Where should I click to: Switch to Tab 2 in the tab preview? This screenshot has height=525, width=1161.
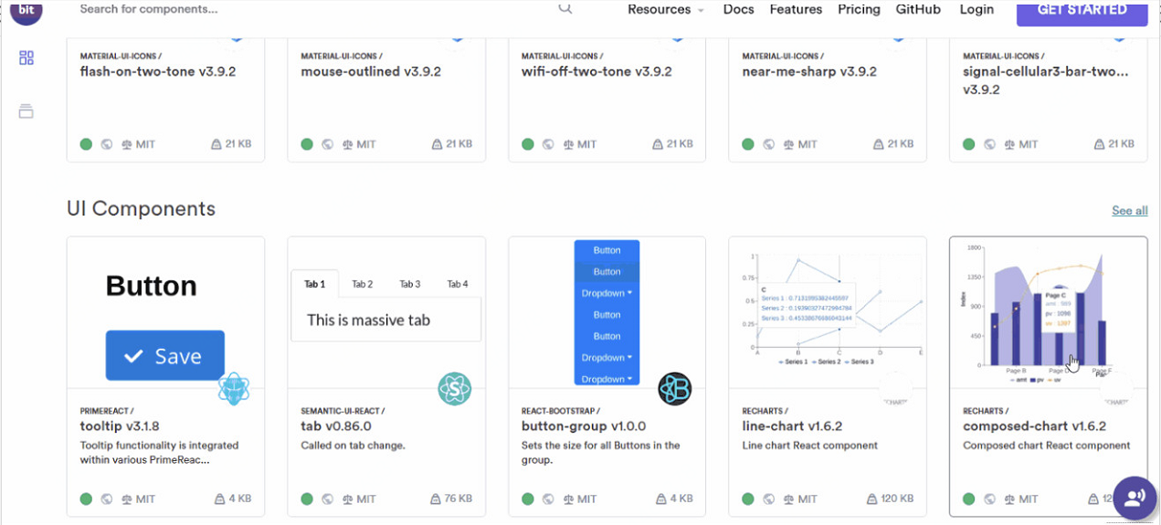tap(363, 284)
